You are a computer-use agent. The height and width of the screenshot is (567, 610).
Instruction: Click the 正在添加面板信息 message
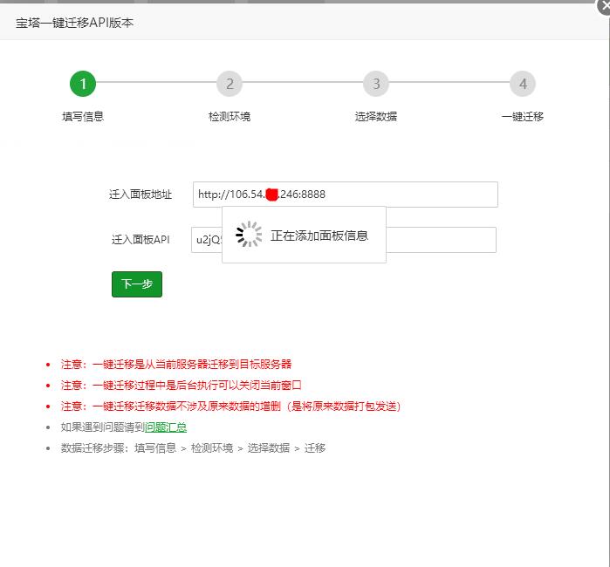[x=319, y=236]
